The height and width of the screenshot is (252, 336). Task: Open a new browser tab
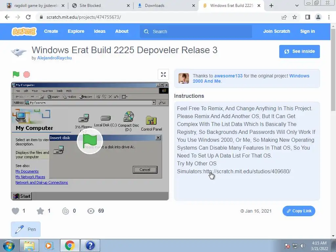271,6
